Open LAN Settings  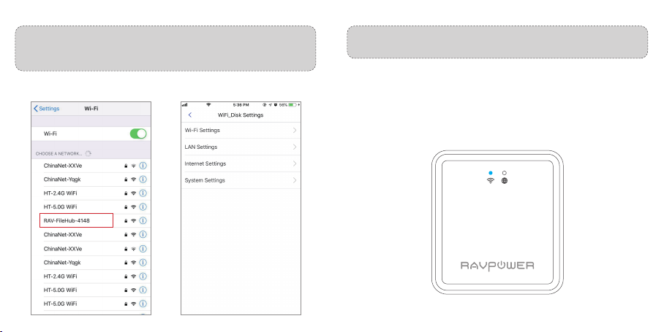[x=241, y=147]
